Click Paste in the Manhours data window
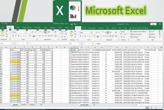The image size is (164, 110). 2,34
